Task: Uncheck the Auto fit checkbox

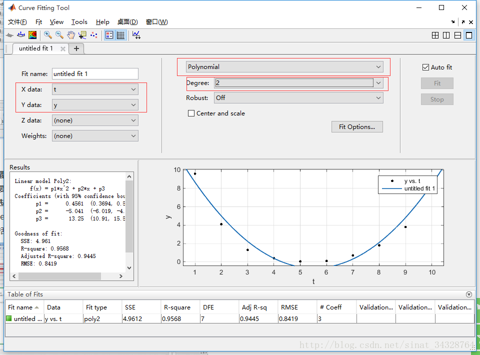Action: click(425, 67)
